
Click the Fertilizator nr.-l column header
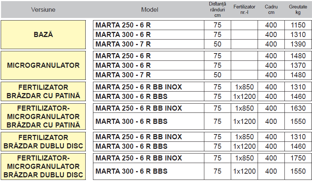[x=244, y=10]
